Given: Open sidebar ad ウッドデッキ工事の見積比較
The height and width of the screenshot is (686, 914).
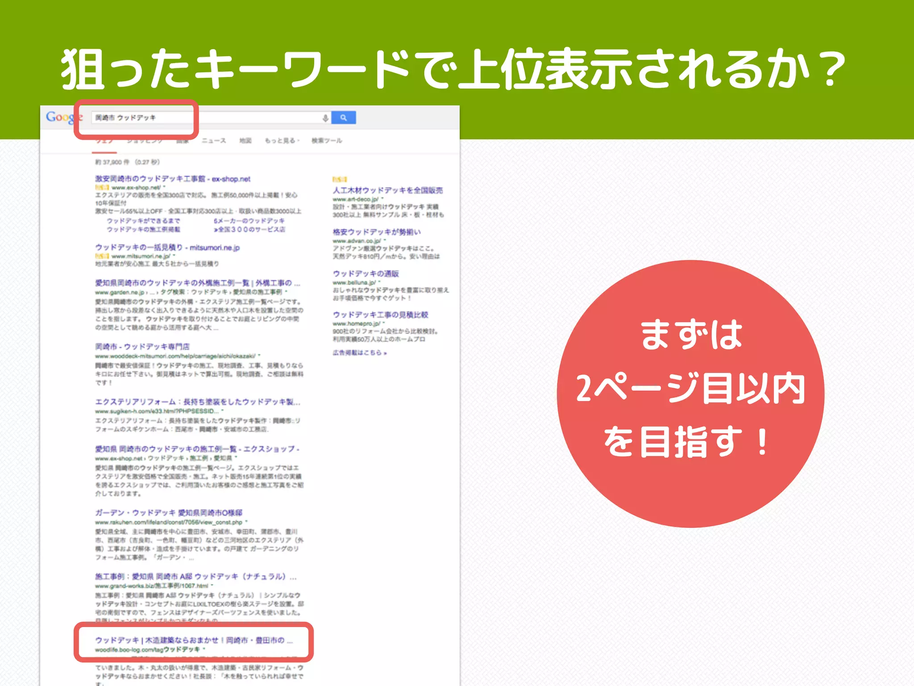Looking at the screenshot, I should pyautogui.click(x=380, y=315).
